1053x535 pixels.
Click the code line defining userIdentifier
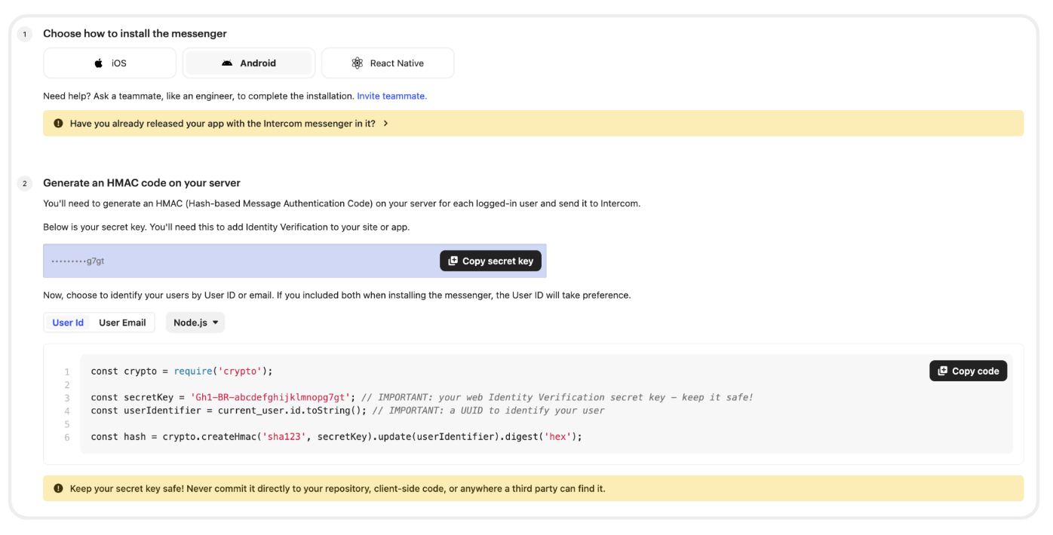tap(348, 411)
